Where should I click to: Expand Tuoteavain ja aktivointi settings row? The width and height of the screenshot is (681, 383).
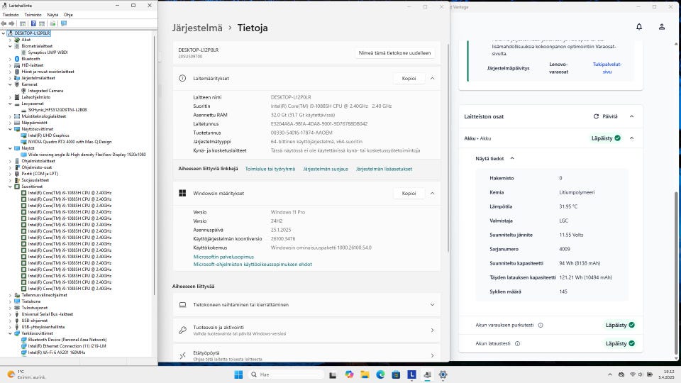coord(432,330)
